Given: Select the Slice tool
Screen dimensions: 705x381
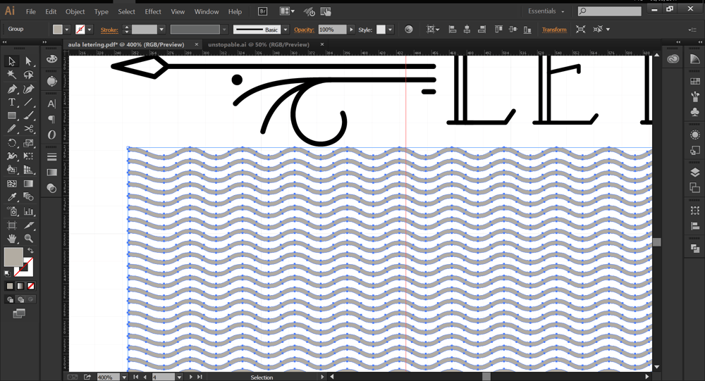Looking at the screenshot, I should 29,225.
